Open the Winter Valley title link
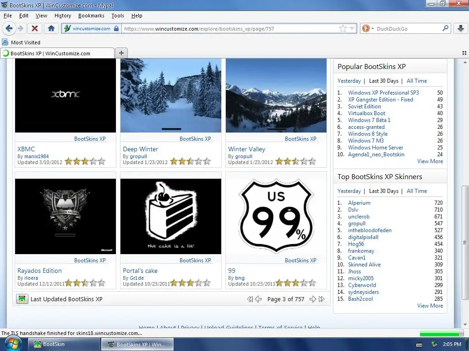The height and width of the screenshot is (351, 469). pyautogui.click(x=246, y=149)
